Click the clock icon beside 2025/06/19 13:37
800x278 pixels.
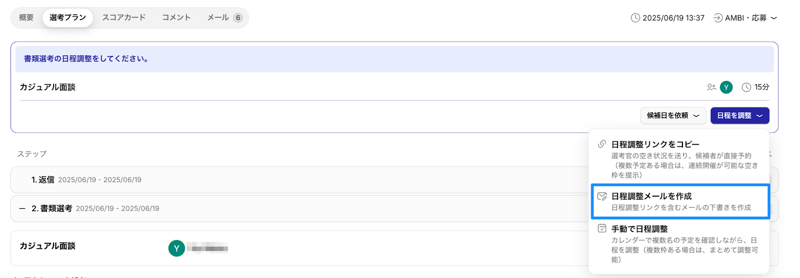[635, 18]
